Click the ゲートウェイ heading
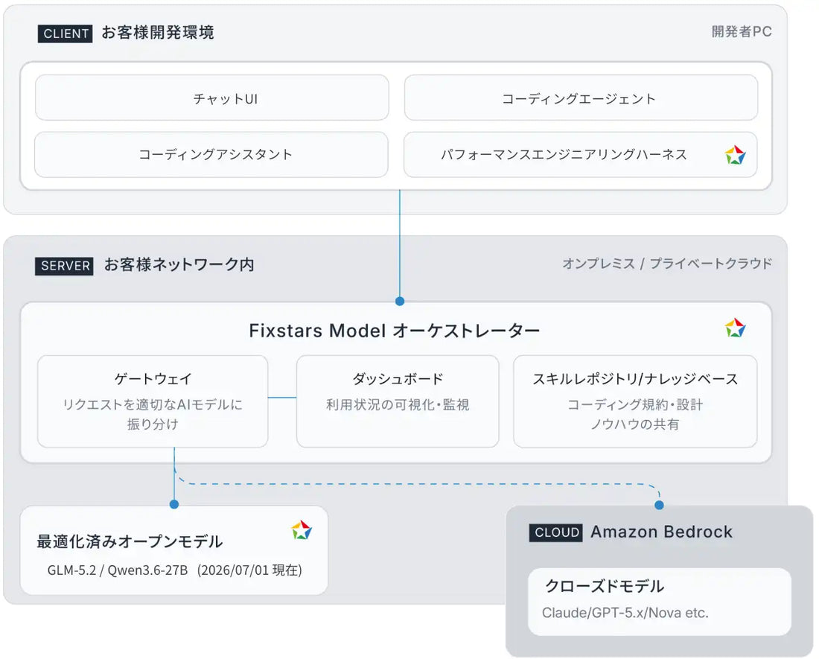 [153, 378]
